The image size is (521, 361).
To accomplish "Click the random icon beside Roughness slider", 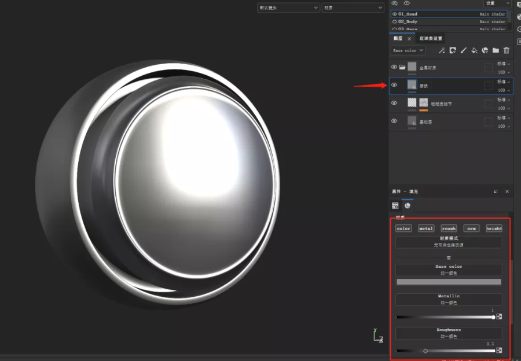I will coord(499,351).
